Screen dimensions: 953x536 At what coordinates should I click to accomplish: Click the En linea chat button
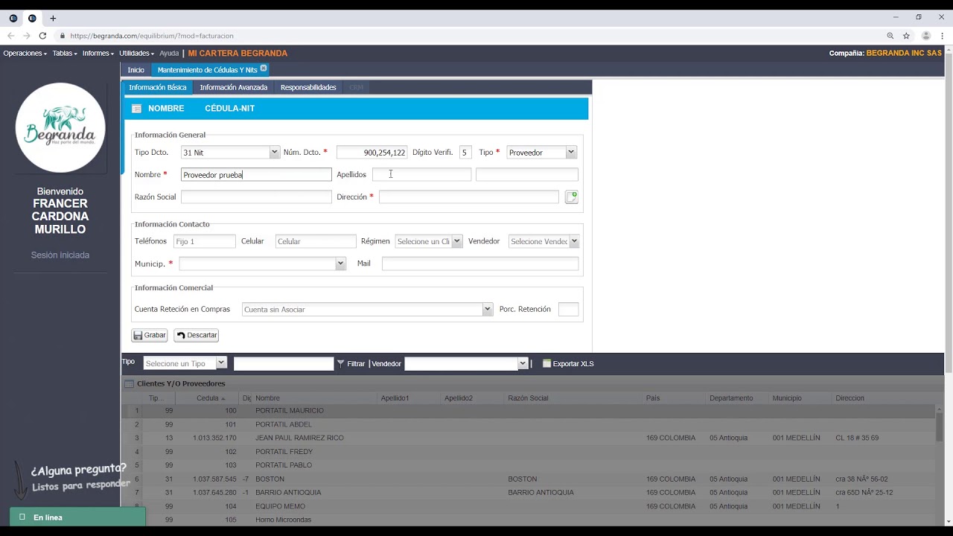pos(77,517)
